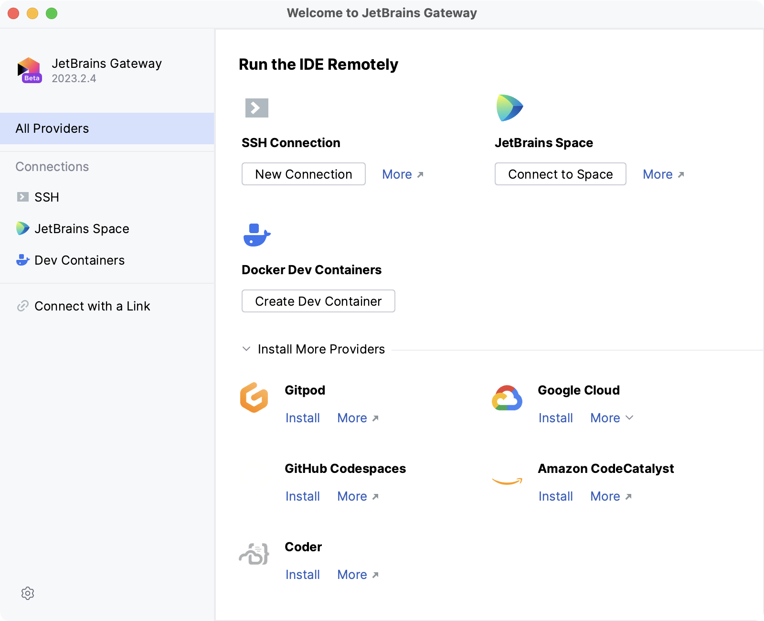Screen dimensions: 764x621
Task: Click the JetBrains Space logo icon
Action: pos(509,108)
